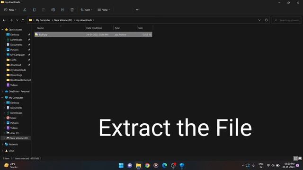Open the View dropdown
The height and width of the screenshot is (170, 303).
click(104, 10)
